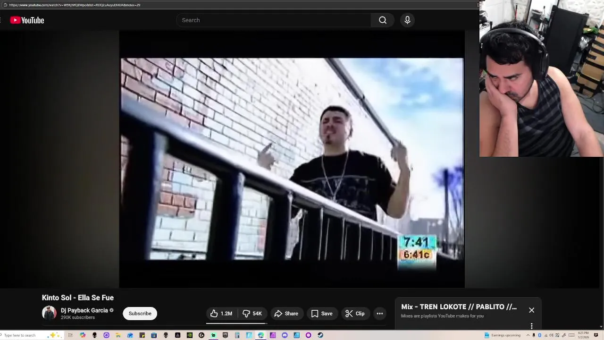Open Copilot from the taskbar
604x340 pixels.
click(x=83, y=335)
